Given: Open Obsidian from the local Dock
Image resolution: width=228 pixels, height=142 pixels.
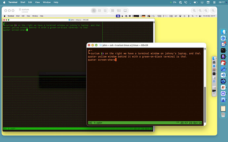Looking at the screenshot, I should click(223, 57).
